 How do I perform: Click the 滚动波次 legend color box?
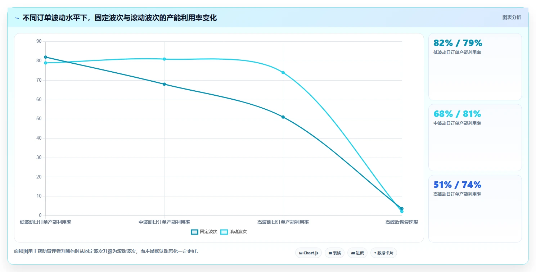(224, 232)
